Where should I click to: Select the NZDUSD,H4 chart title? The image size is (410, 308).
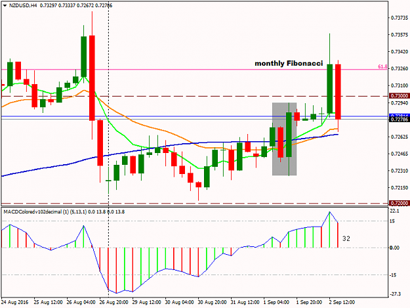point(23,5)
